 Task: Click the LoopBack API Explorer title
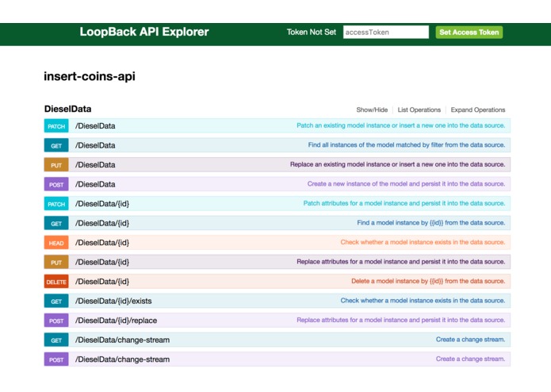coord(144,32)
